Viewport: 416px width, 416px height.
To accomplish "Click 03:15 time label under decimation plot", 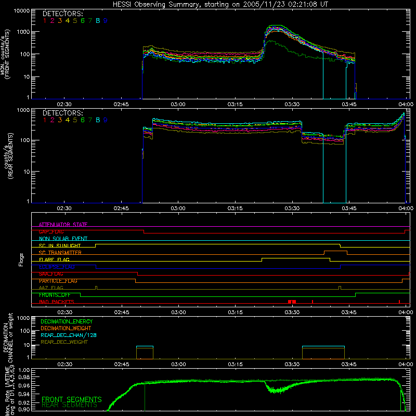I will coord(235,365).
